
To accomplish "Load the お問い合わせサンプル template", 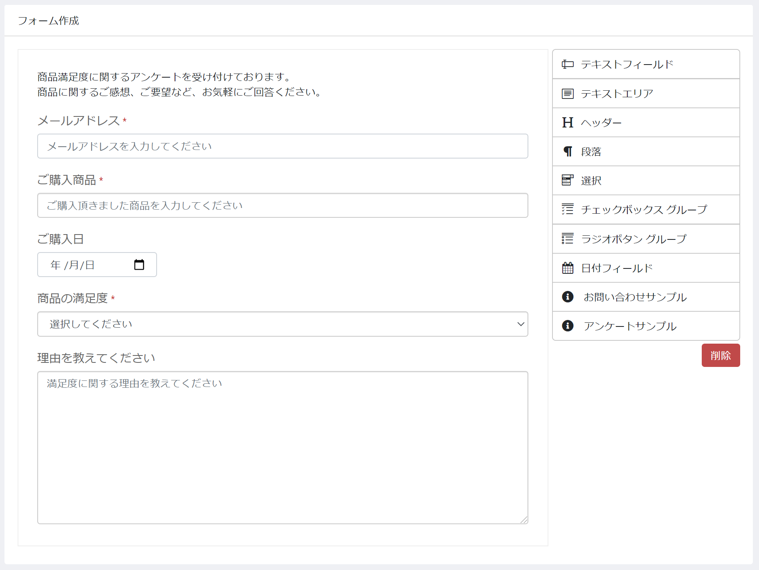I will [x=646, y=297].
